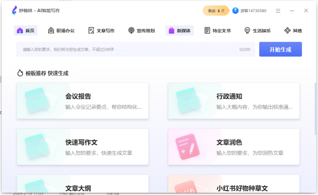
Task: Select the 新媒体 tab
Action: click(x=180, y=31)
